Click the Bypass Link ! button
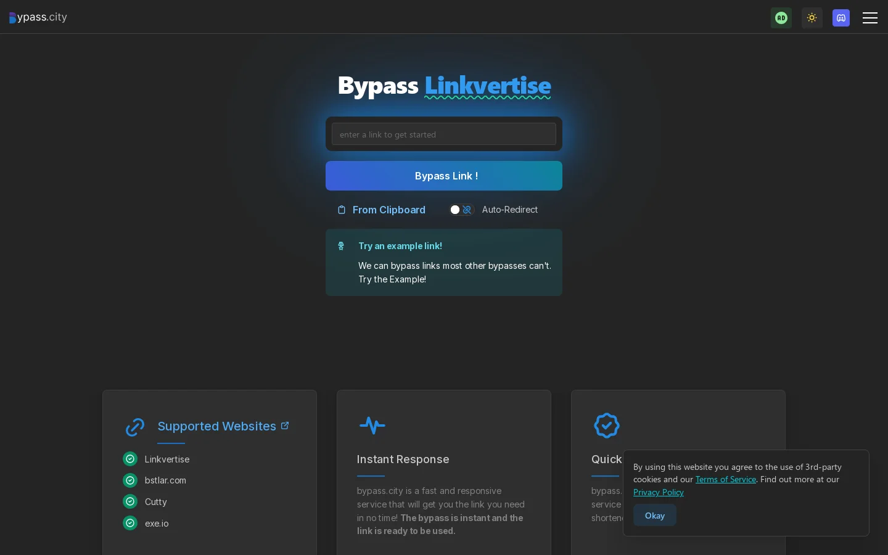 444,176
